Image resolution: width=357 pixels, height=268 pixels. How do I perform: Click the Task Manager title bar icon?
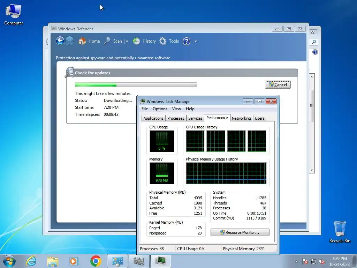coord(143,102)
